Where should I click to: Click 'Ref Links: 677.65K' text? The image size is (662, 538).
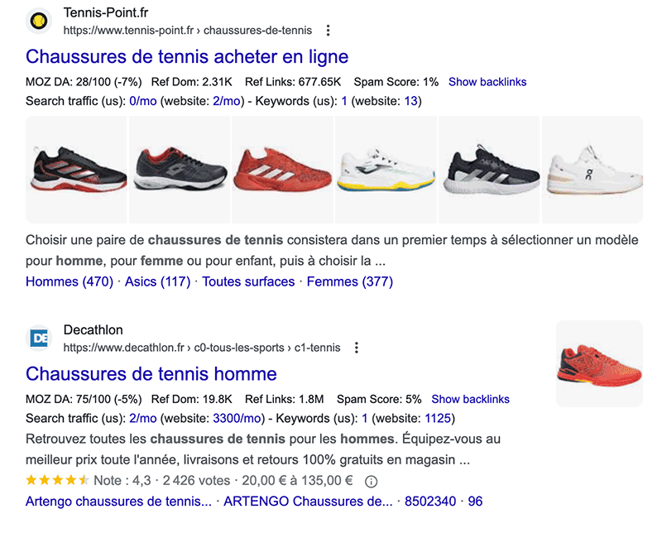pos(293,82)
